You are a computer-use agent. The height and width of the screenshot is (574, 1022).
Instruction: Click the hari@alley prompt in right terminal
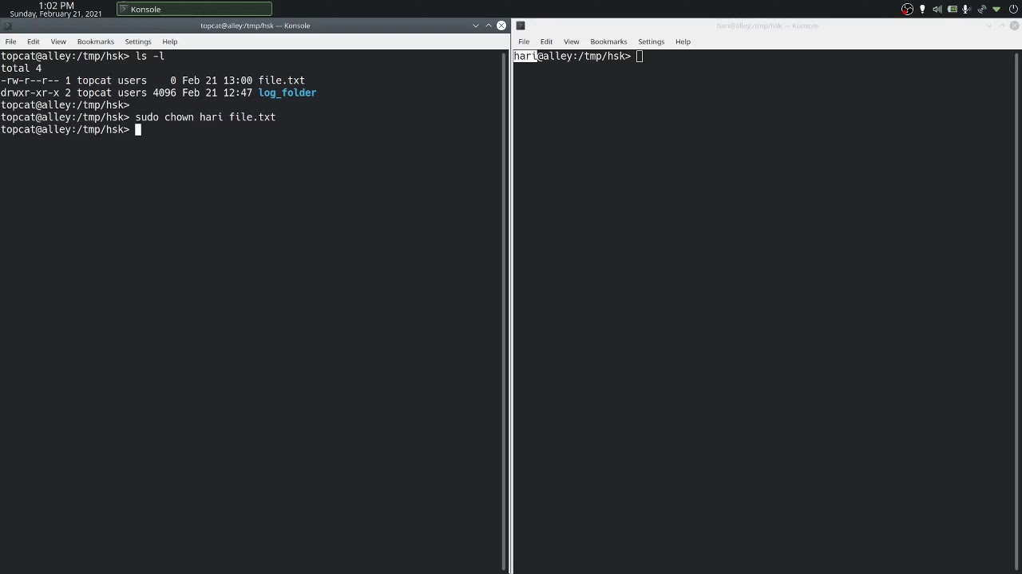[572, 56]
